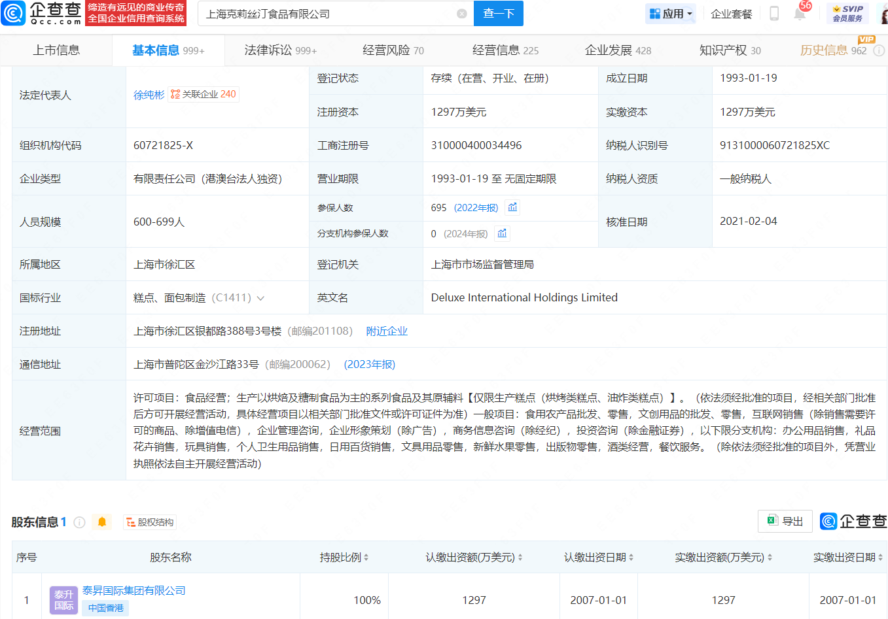Clear the search box text

pos(462,14)
